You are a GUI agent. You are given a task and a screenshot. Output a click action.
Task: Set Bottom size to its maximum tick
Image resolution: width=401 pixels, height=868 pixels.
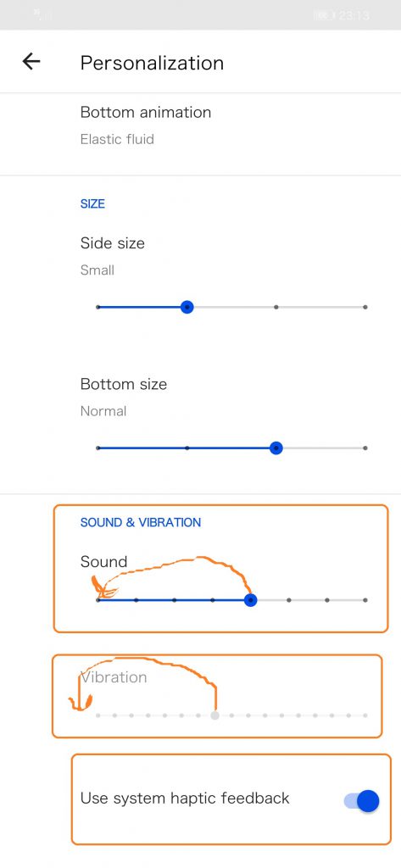click(365, 448)
